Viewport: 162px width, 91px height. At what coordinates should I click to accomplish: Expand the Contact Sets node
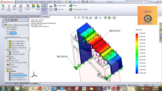pos(8,52)
